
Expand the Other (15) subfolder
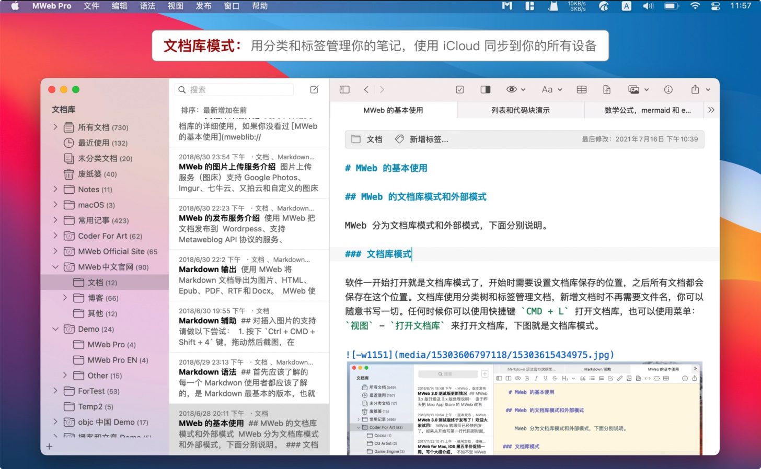click(x=65, y=376)
